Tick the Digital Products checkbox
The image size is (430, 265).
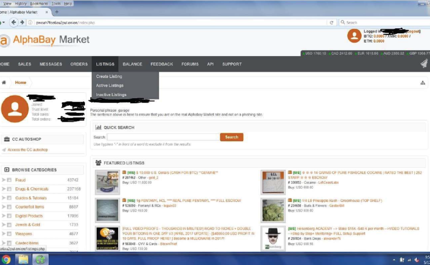[9, 216]
